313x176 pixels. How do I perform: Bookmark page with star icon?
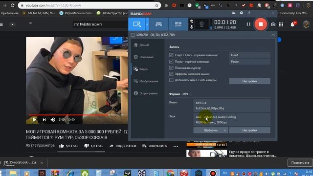click(156, 5)
